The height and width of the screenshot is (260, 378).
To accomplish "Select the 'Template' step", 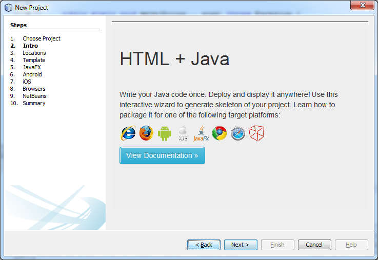I will click(34, 60).
